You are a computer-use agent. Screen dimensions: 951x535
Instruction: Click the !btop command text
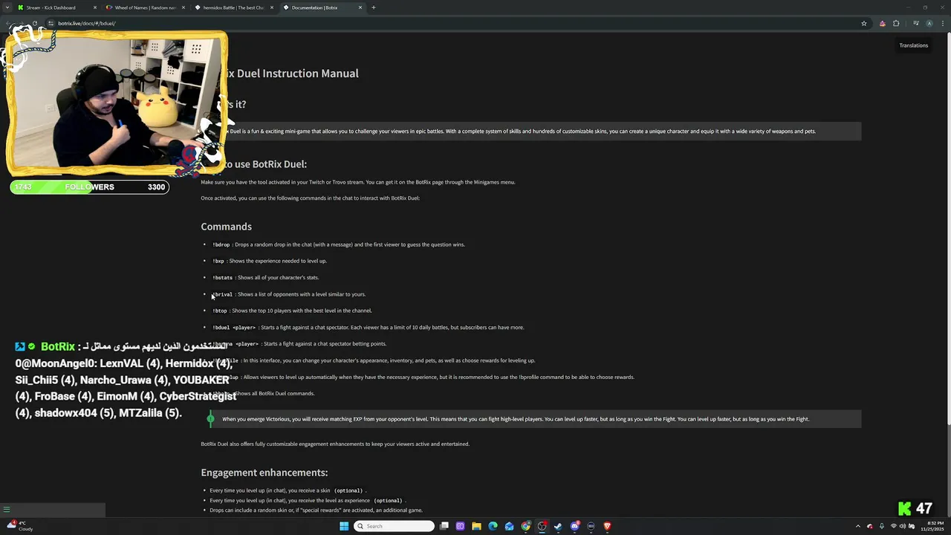(x=220, y=311)
